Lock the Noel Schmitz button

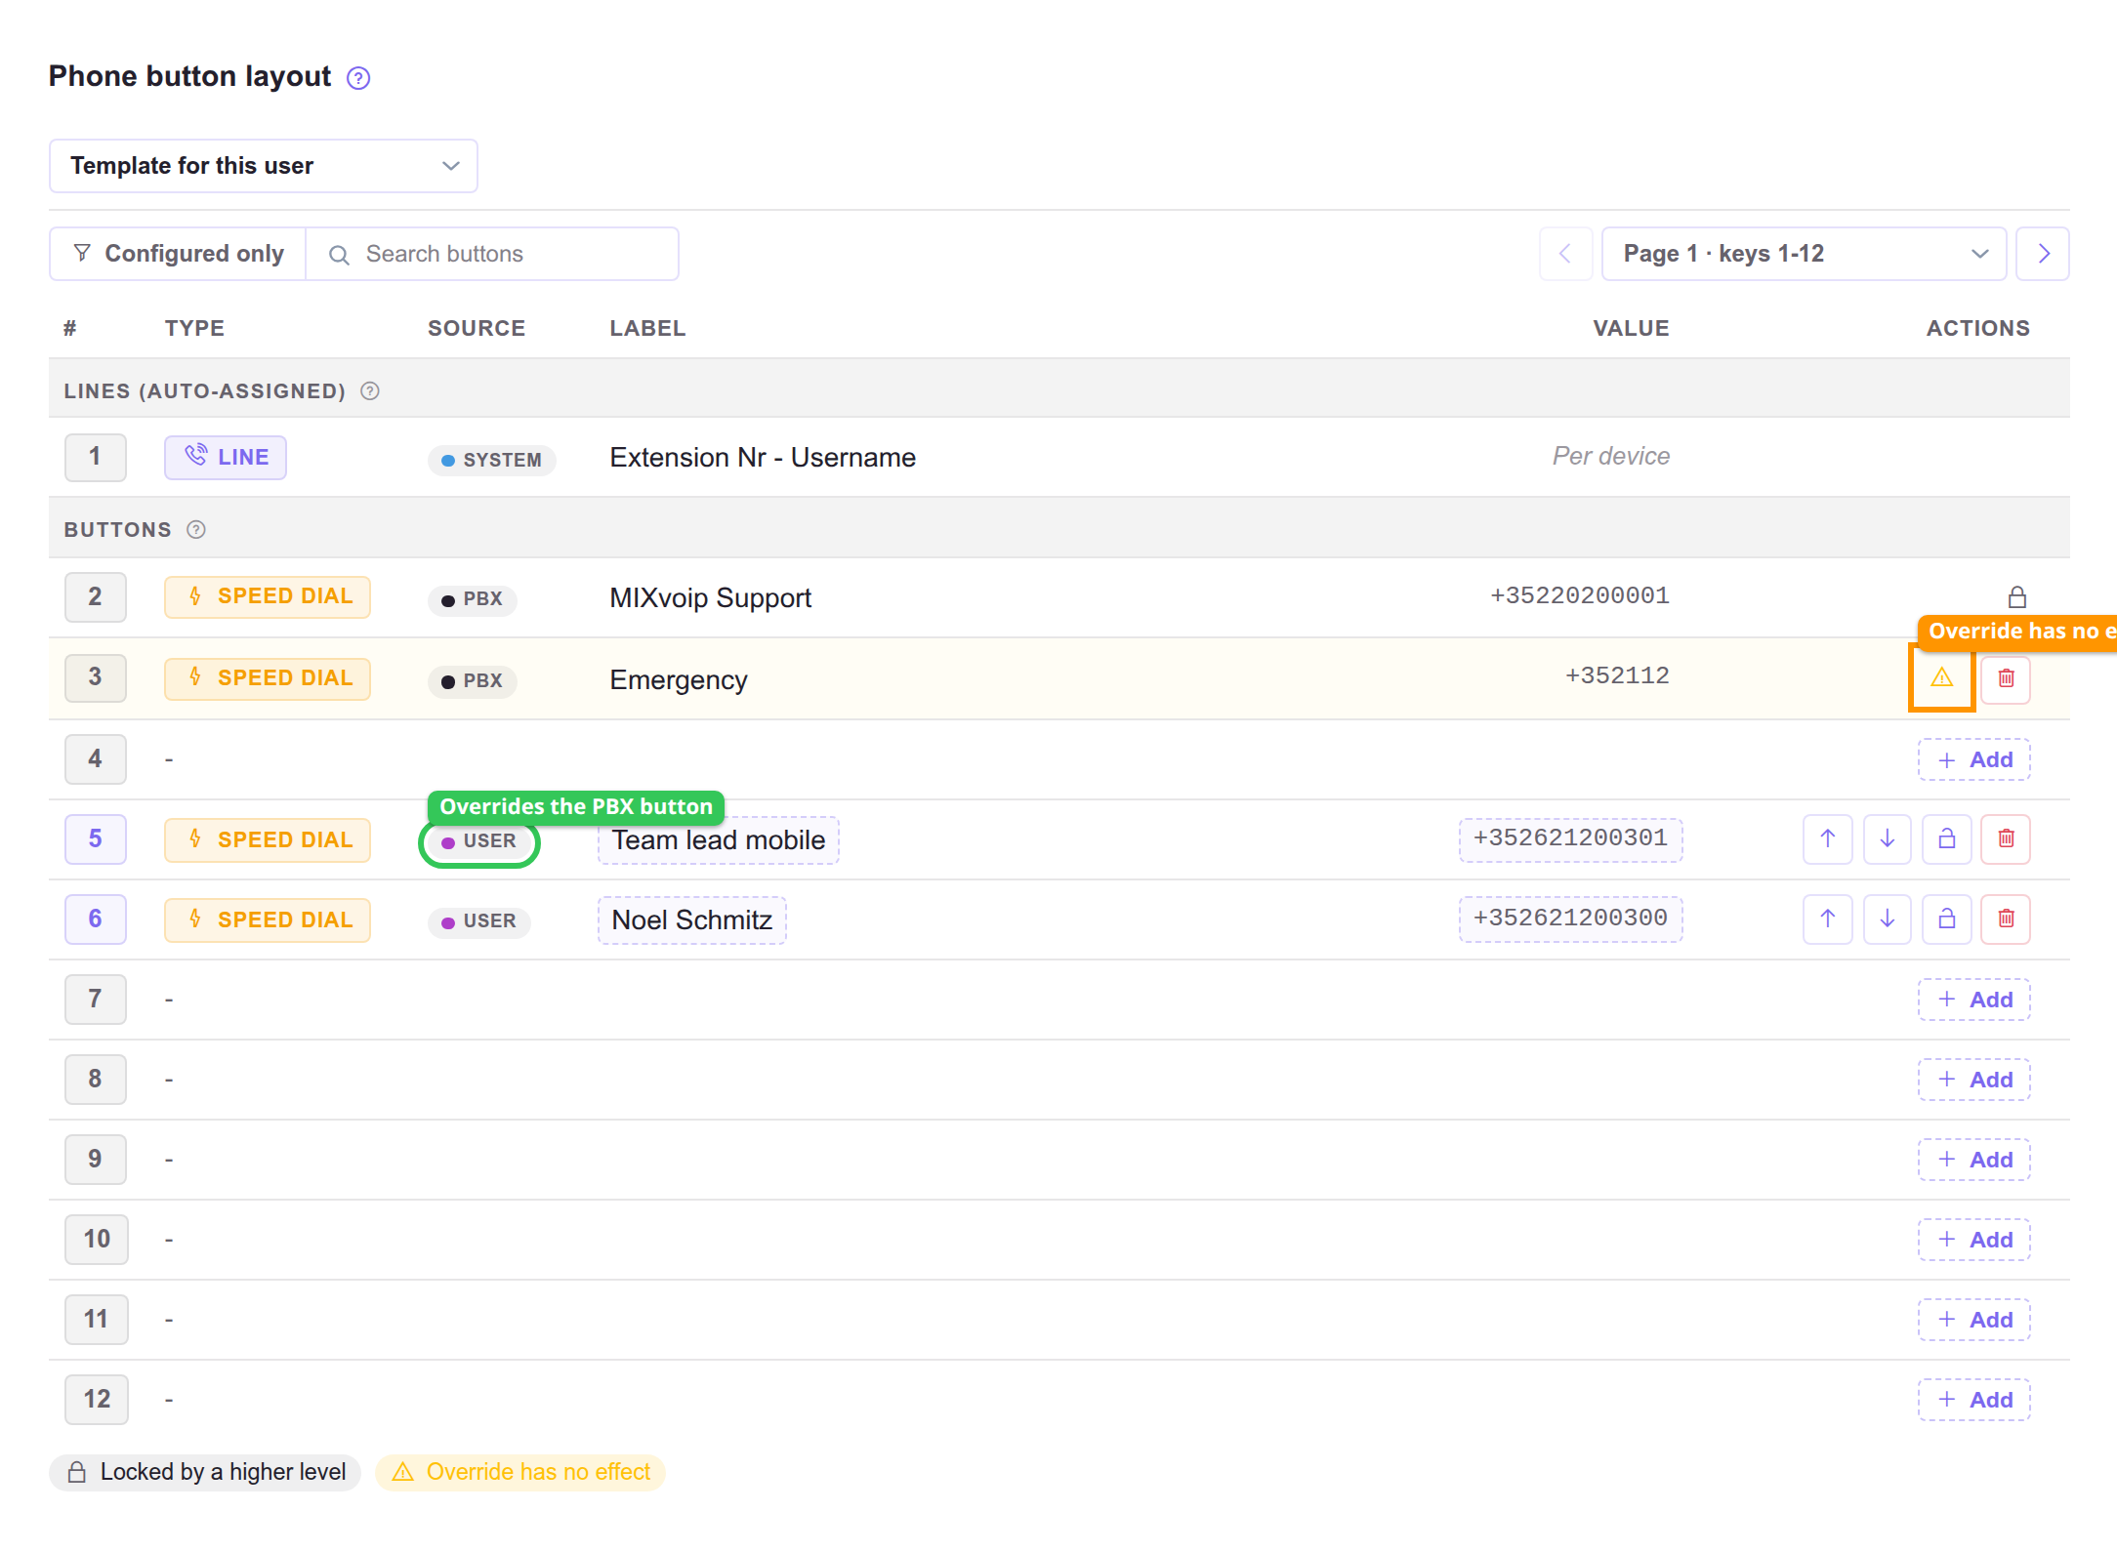(1947, 919)
